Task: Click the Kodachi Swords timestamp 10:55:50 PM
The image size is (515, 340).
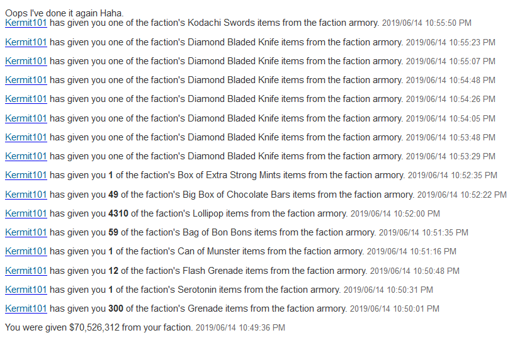Action: [x=427, y=23]
